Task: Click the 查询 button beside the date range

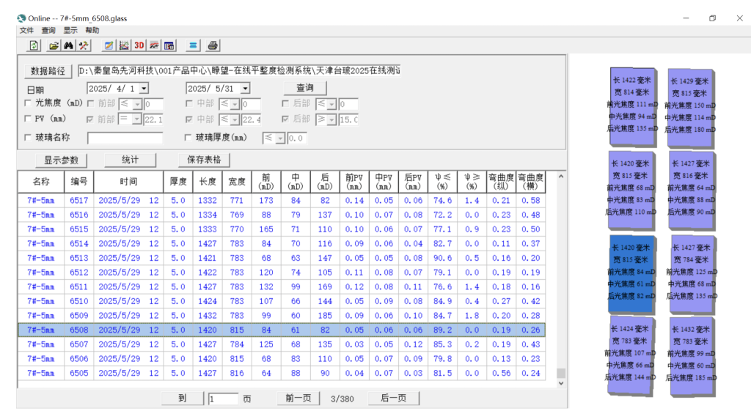Action: [x=305, y=88]
